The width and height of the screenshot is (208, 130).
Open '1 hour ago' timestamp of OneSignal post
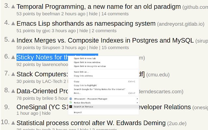(27, 113)
